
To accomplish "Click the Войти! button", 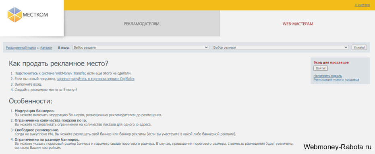I will (x=321, y=68).
